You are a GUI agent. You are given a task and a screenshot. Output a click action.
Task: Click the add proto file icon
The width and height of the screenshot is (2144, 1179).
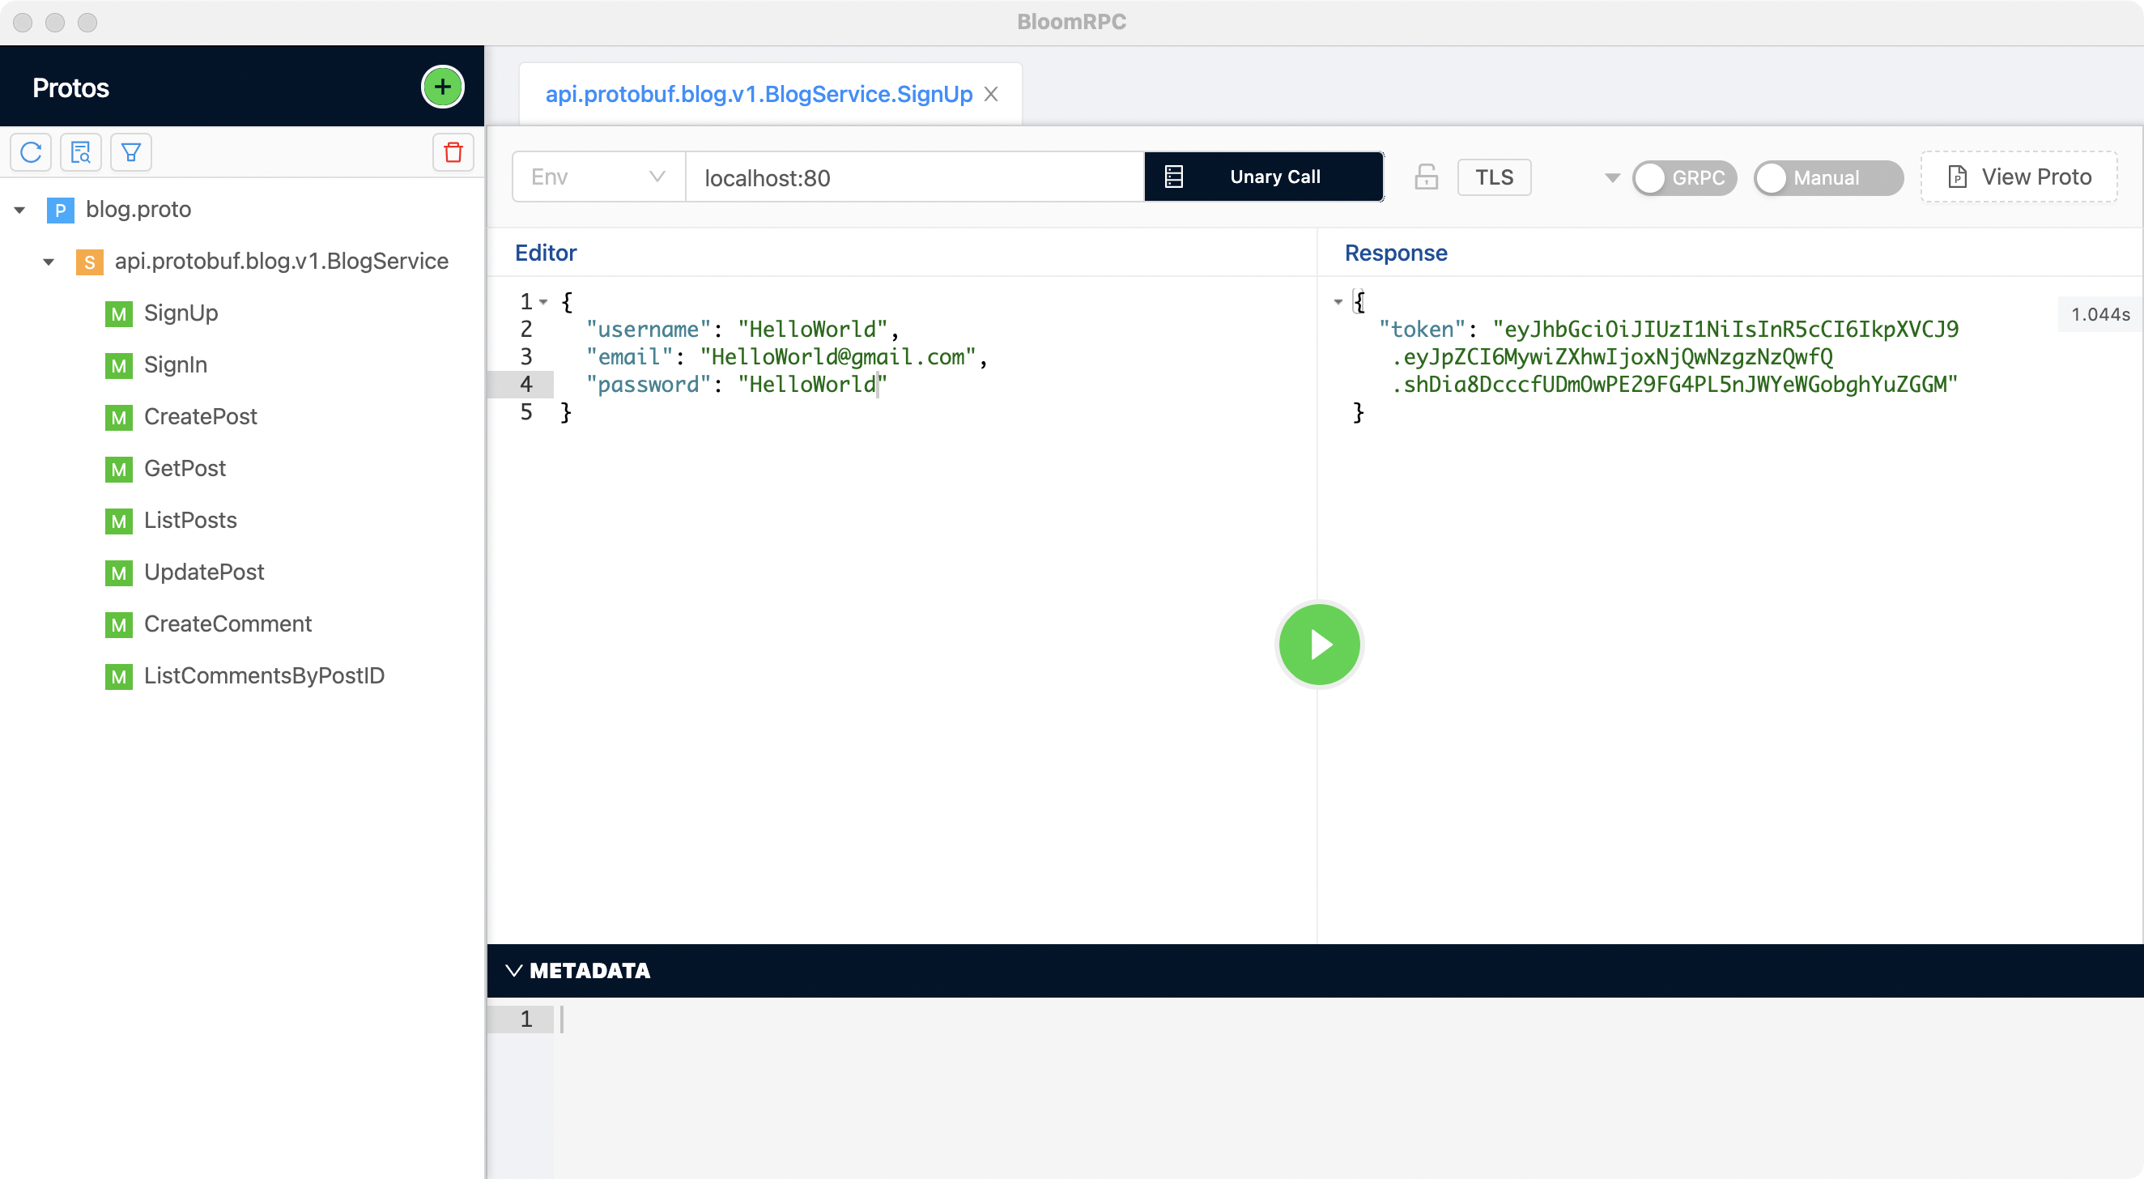(441, 87)
